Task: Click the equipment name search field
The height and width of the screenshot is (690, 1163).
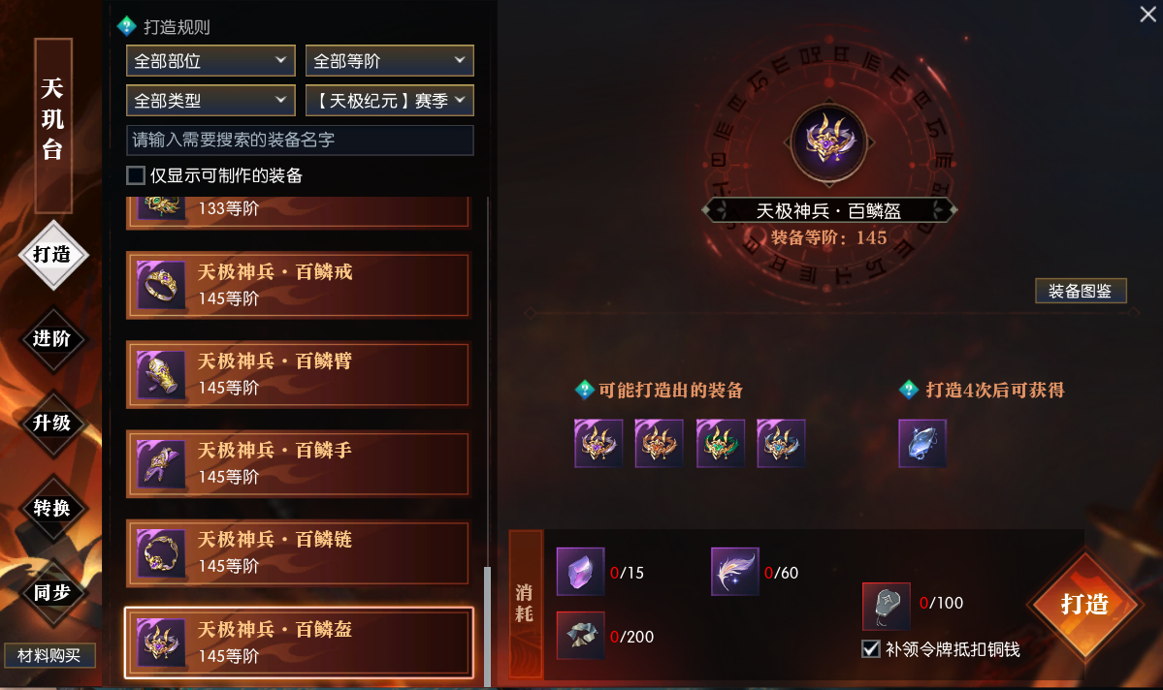Action: click(301, 141)
